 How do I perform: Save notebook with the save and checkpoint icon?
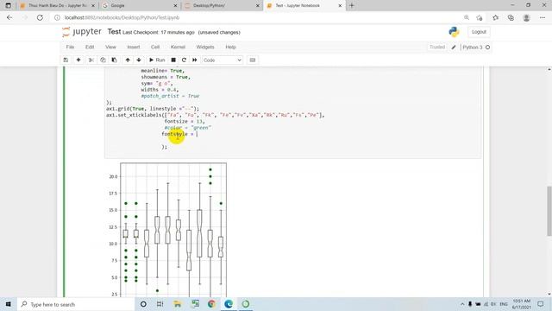coord(66,60)
